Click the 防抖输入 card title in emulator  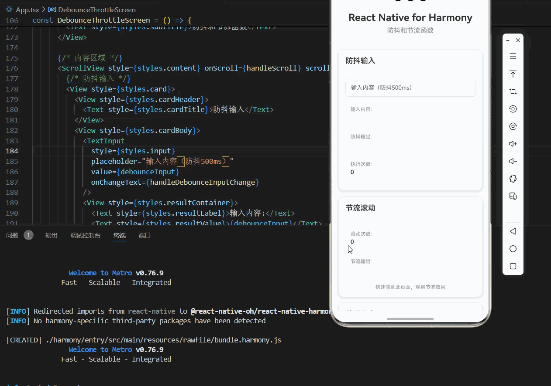tap(361, 61)
